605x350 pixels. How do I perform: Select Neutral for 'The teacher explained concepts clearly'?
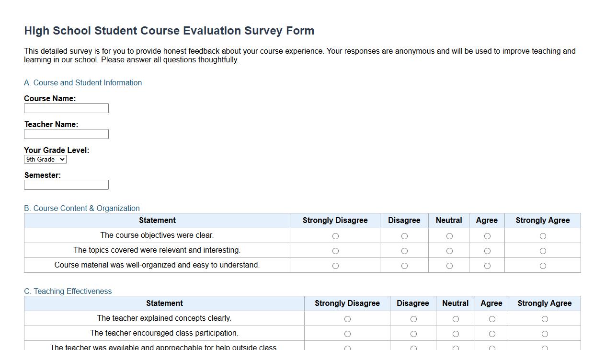(455, 318)
